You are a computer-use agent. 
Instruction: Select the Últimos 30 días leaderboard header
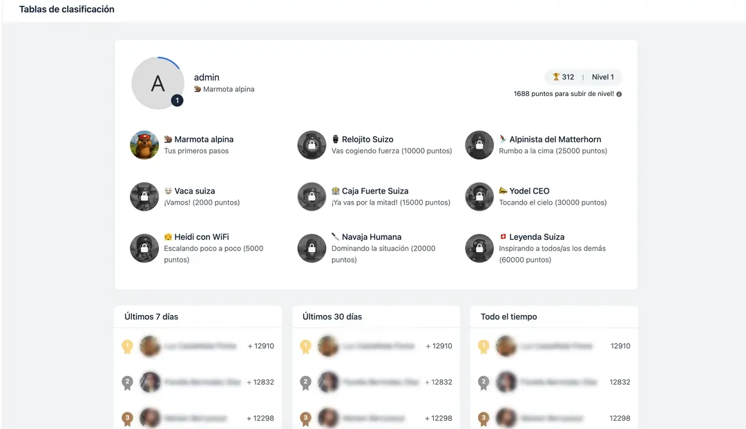[332, 316]
